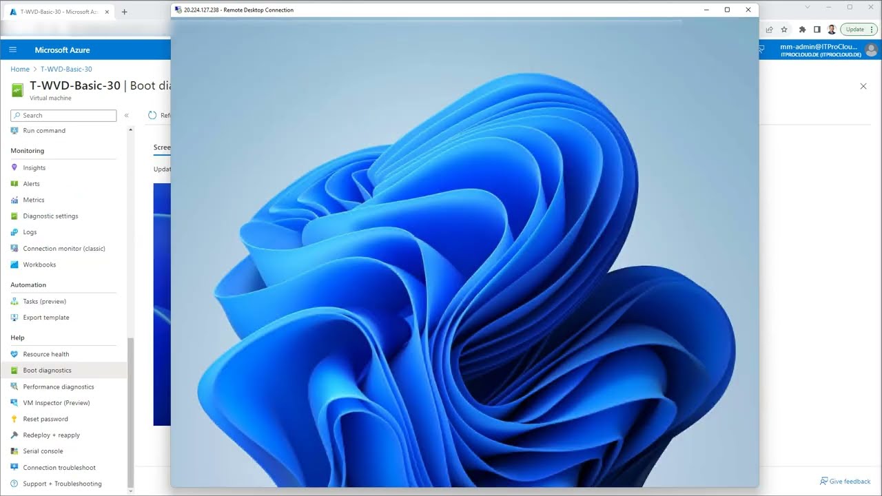The image size is (882, 496).
Task: Click the mm-admin account name text
Action: pyautogui.click(x=819, y=47)
